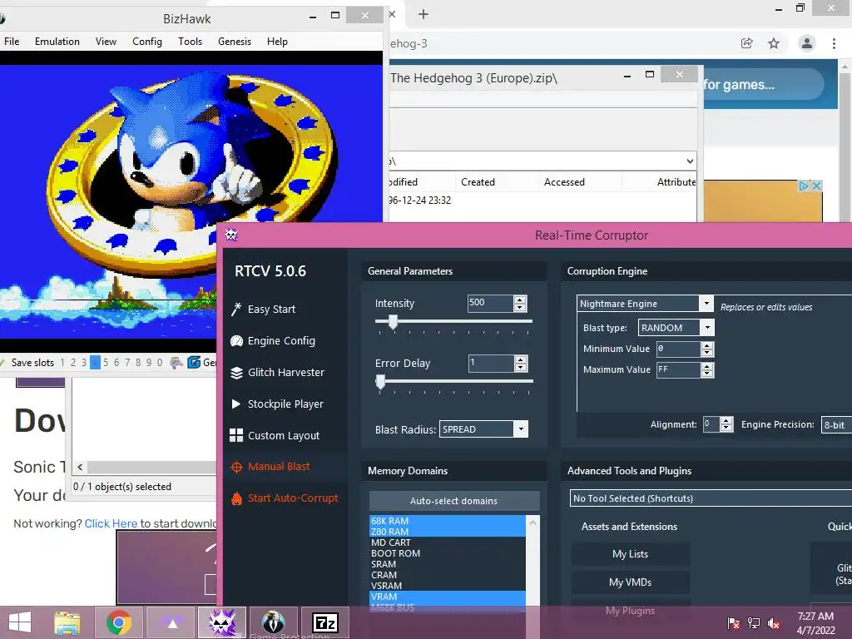Screen dimensions: 852x639
Task: Switch to 7-Zip in the taskbar
Action: pyautogui.click(x=325, y=622)
